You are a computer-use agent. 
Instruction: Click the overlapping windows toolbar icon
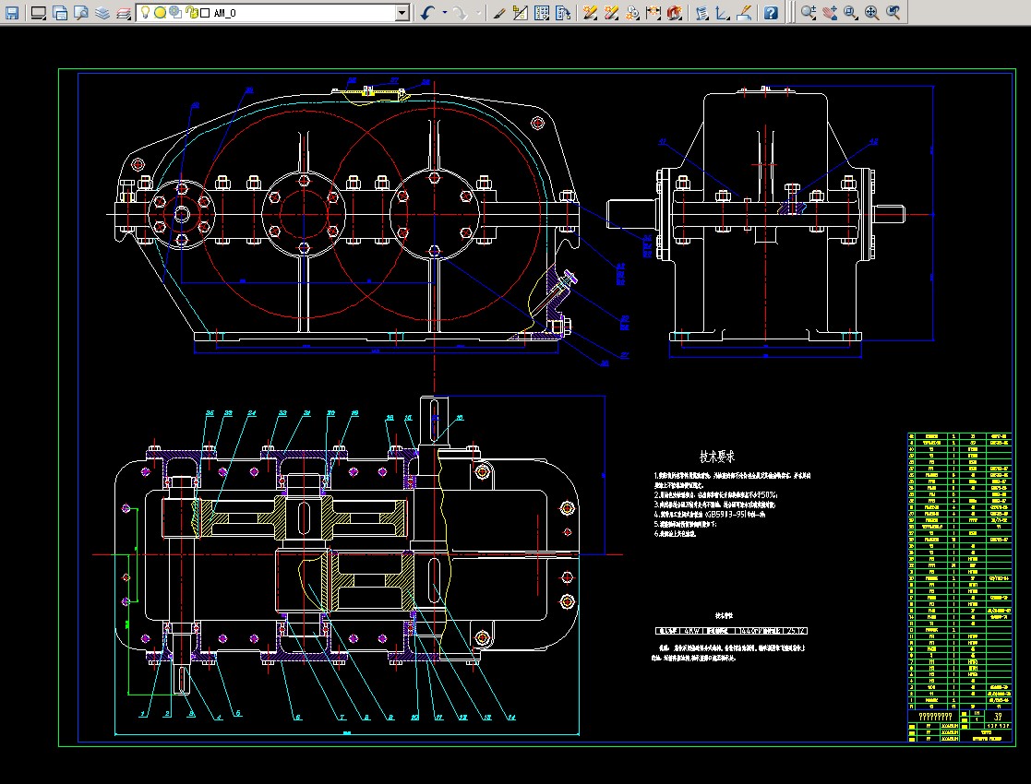(x=60, y=13)
